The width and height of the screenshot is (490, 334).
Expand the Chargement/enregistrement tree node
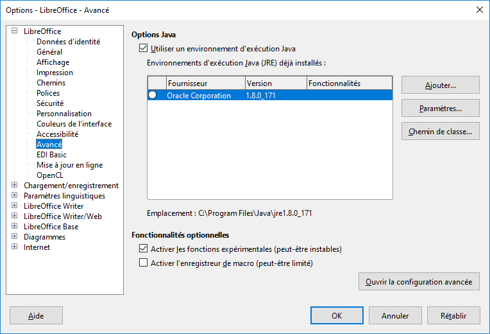point(15,186)
